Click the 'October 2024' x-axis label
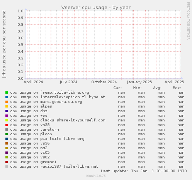The height and width of the screenshot is (180, 192). [x=104, y=82]
